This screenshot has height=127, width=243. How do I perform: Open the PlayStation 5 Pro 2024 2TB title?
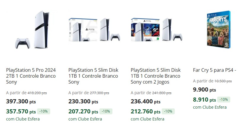tap(31, 76)
